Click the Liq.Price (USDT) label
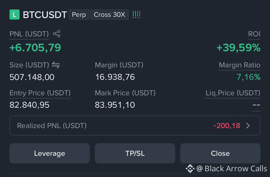 [x=233, y=93]
